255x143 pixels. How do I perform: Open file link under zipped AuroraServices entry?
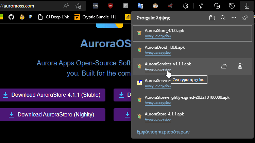(157, 86)
